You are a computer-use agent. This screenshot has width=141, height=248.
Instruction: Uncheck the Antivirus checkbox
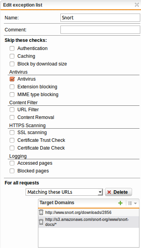tap(12, 79)
